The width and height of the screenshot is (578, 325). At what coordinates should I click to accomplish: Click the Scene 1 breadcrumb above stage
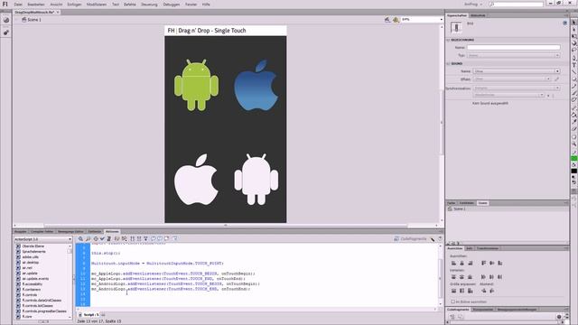coord(32,20)
